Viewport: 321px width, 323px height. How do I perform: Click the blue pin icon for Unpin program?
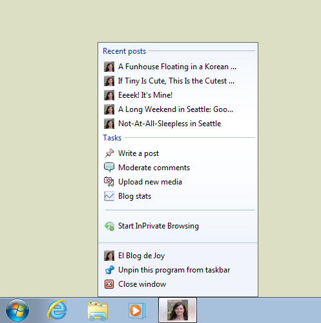click(x=109, y=270)
